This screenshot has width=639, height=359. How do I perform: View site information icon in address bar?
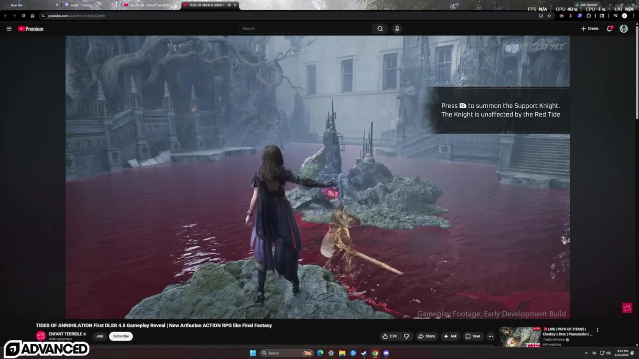tap(43, 15)
